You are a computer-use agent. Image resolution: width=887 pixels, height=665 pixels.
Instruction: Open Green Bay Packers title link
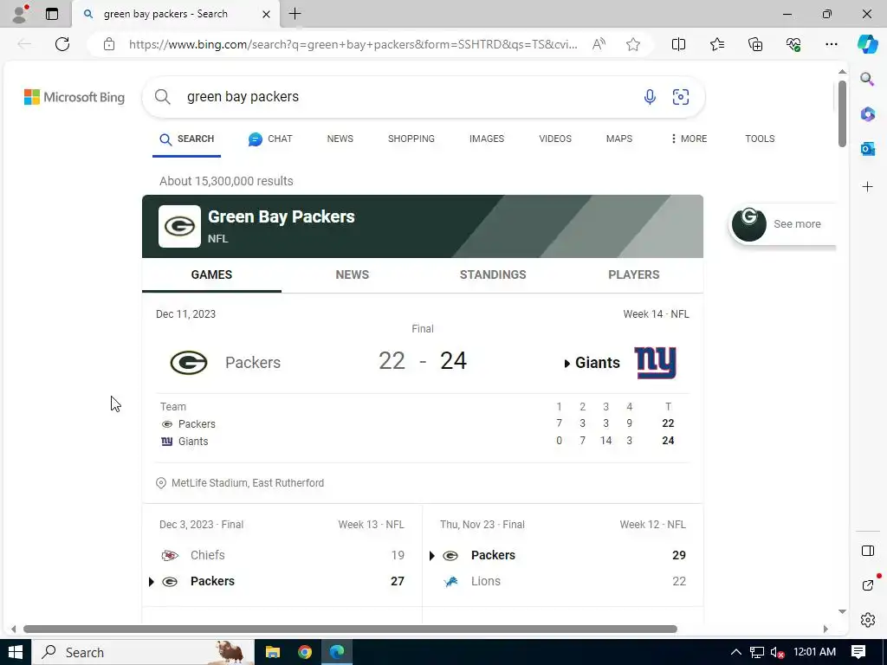tap(282, 216)
